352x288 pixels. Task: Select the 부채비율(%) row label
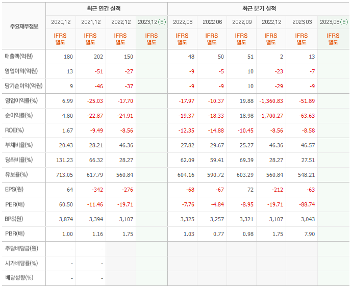click(x=19, y=145)
